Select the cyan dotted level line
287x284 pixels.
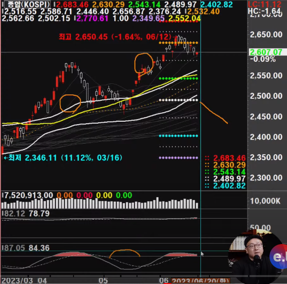click(x=178, y=136)
